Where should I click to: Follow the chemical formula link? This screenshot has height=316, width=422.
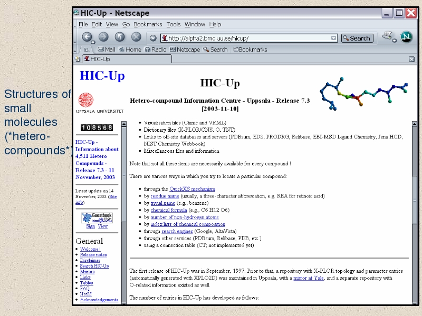(x=169, y=210)
